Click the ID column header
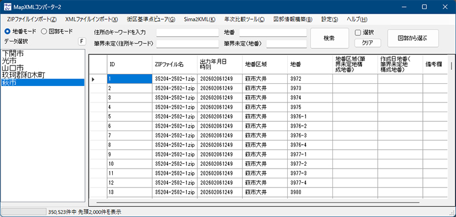This screenshot has height=217, width=456. (x=129, y=64)
